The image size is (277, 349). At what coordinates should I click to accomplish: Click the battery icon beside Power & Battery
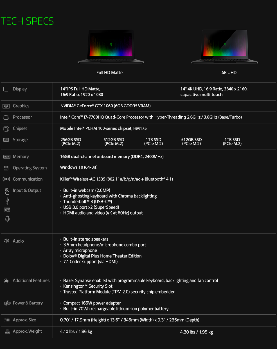(x=7, y=303)
